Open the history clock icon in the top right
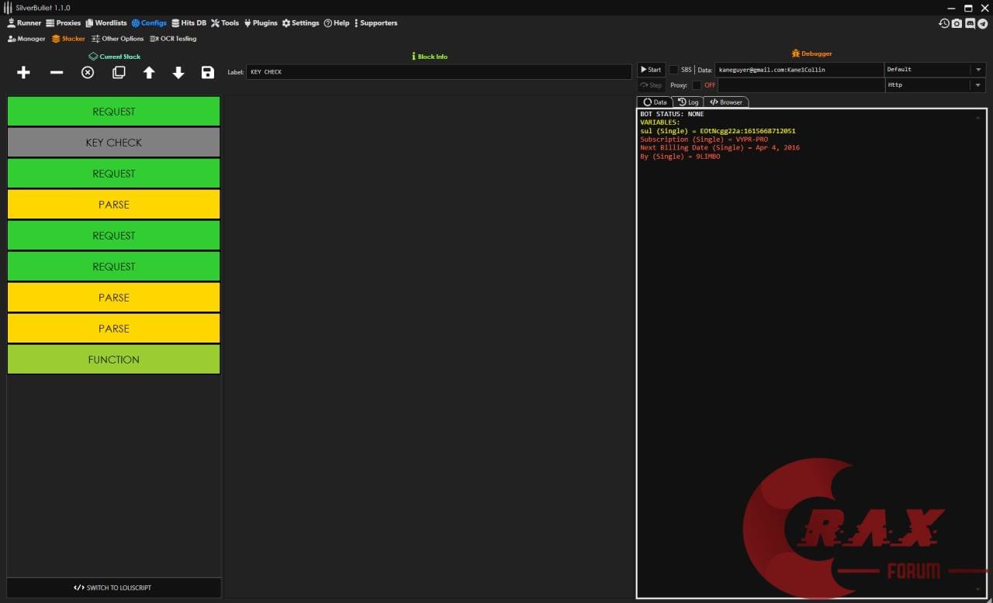This screenshot has width=993, height=603. pos(944,23)
